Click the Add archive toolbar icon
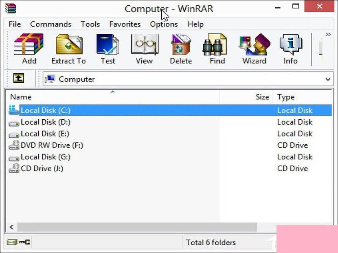The image size is (338, 253). [29, 44]
